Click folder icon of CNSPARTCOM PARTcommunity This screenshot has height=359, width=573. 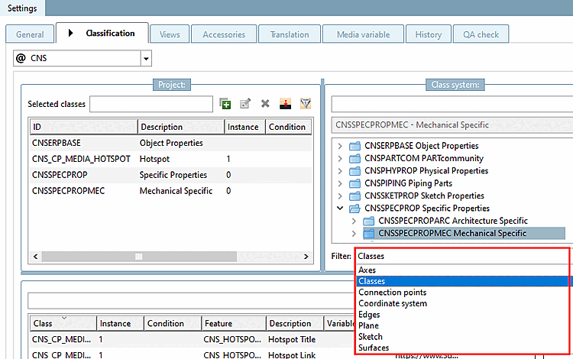click(x=354, y=159)
